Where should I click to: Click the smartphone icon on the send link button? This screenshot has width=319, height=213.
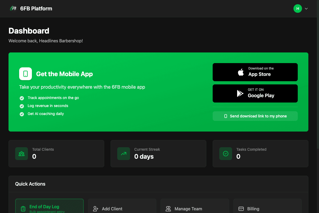pyautogui.click(x=225, y=116)
